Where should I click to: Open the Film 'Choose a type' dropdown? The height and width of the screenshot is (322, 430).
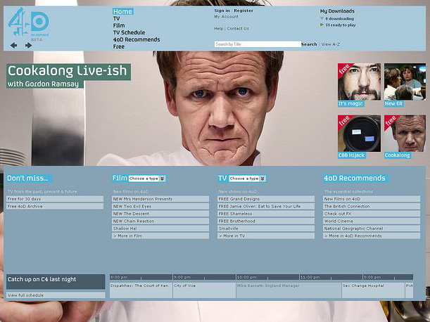coord(147,179)
